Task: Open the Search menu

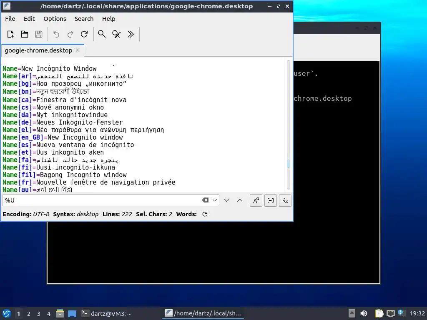Action: pos(84,19)
